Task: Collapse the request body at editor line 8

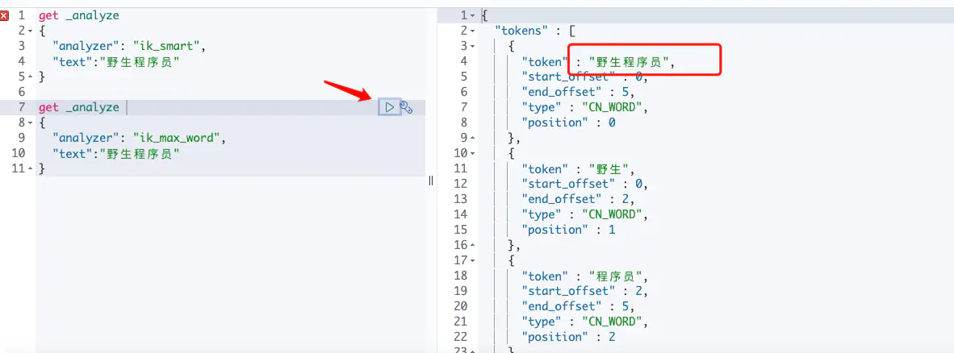Action: coord(31,123)
